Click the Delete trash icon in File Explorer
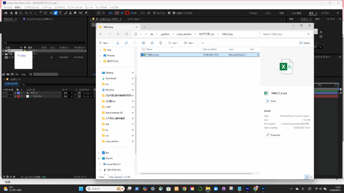 click(x=161, y=43)
